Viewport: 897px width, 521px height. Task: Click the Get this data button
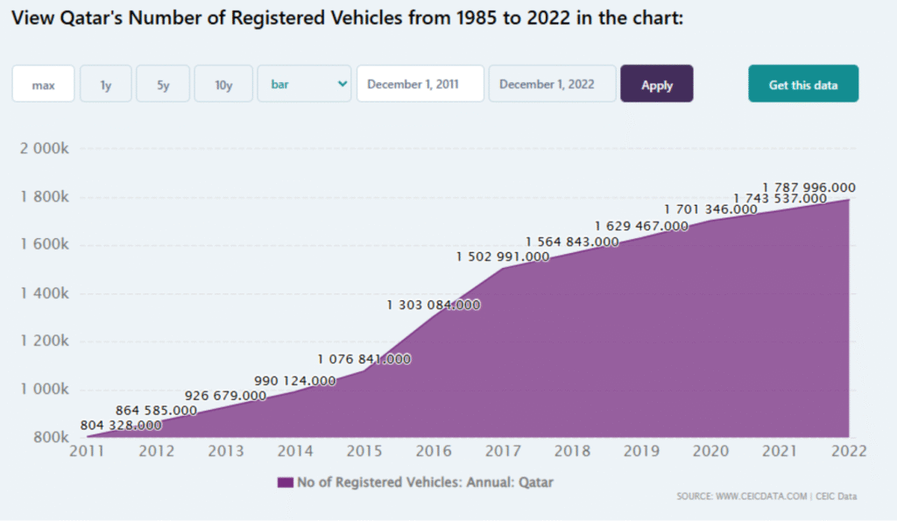click(802, 84)
